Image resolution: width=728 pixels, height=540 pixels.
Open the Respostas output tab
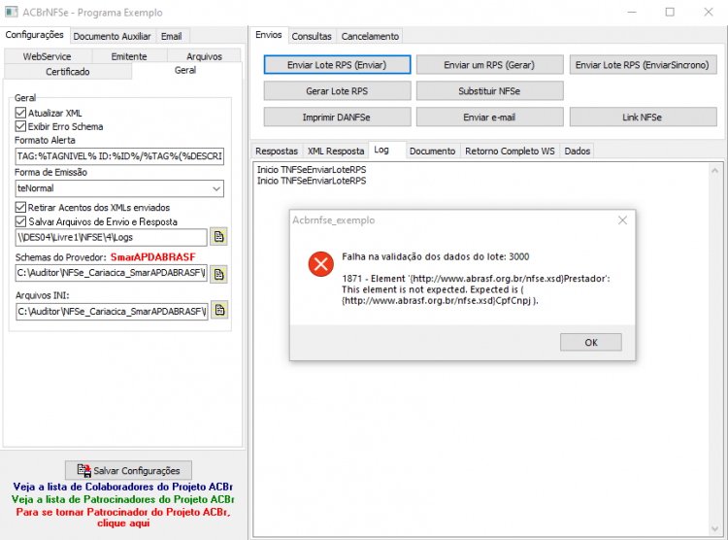277,152
